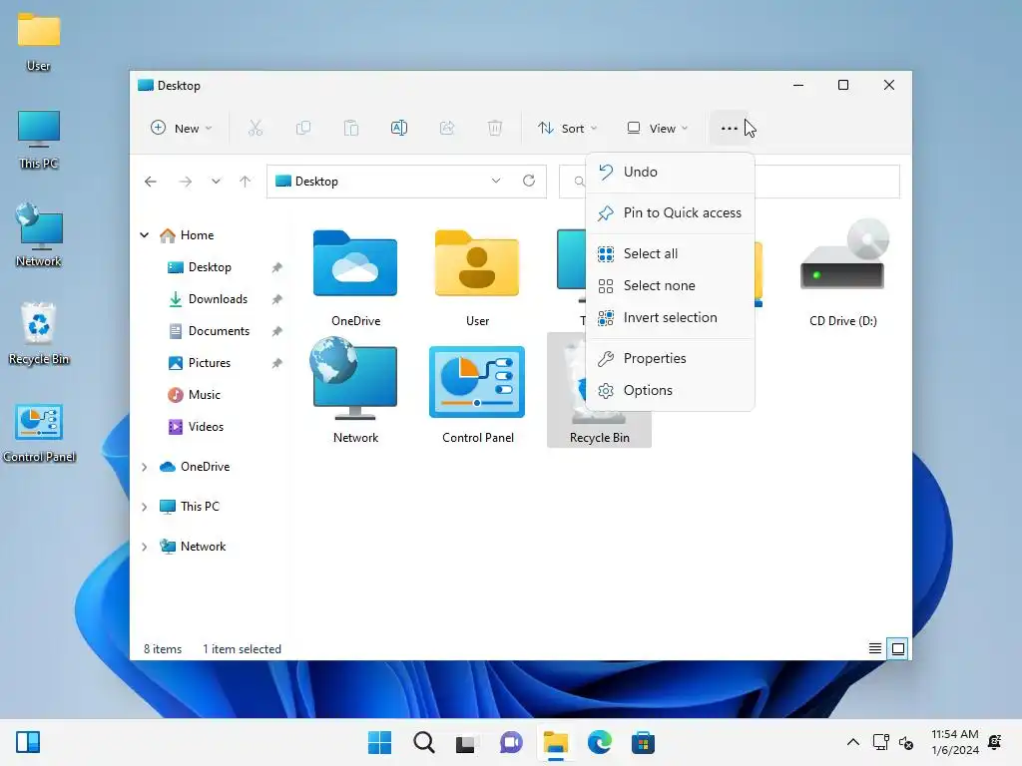The image size is (1022, 766).
Task: Choose Invert selection from the menu
Action: pyautogui.click(x=670, y=318)
